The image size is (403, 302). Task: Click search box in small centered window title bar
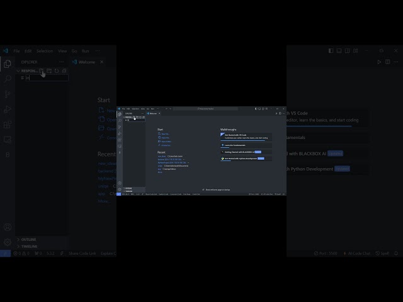click(x=206, y=109)
